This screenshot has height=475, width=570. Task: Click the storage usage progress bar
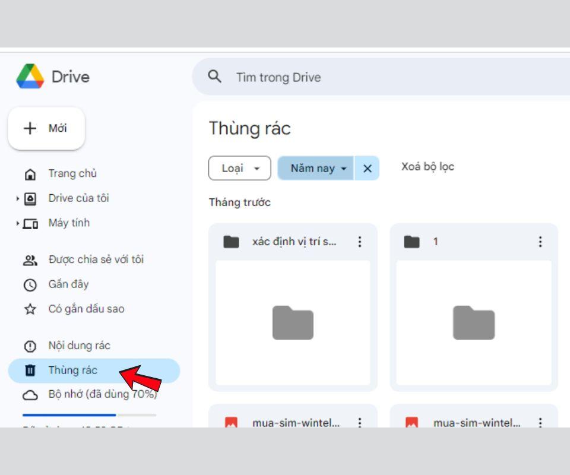pyautogui.click(x=89, y=415)
